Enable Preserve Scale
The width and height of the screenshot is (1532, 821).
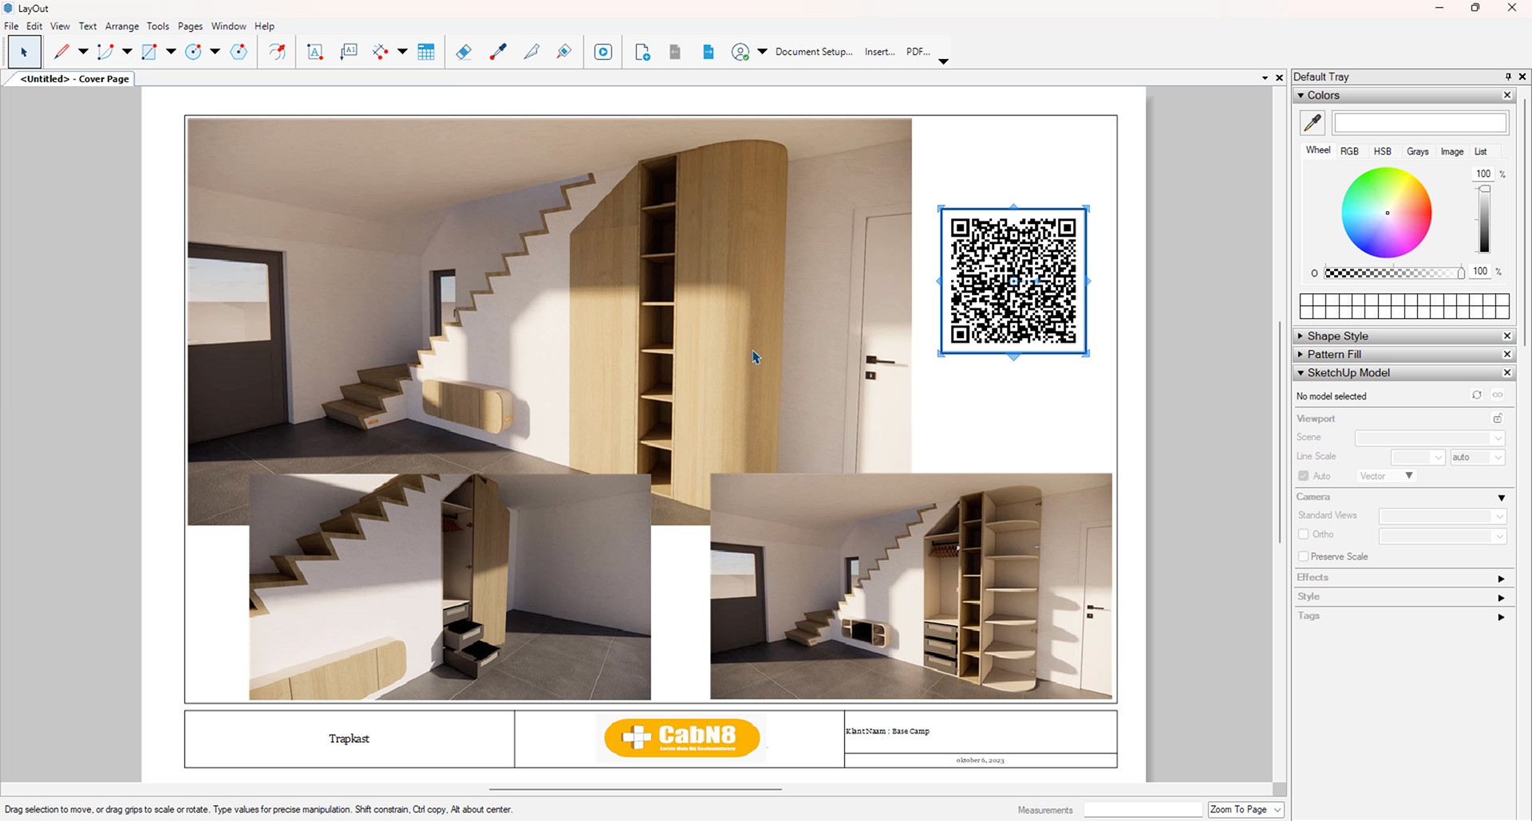[1302, 556]
